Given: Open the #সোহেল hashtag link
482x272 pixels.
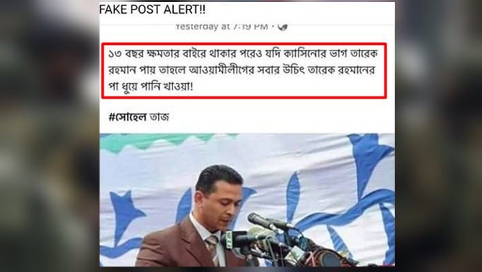Looking at the screenshot, I should 127,117.
